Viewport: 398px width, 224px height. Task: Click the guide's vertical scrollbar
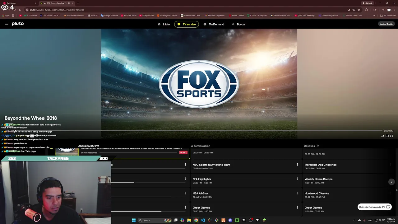coord(396,190)
